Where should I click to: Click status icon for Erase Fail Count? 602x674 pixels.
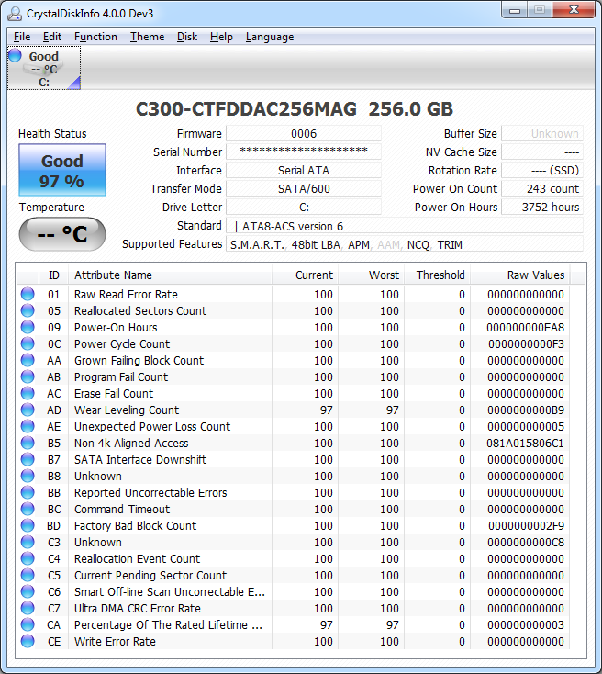(x=28, y=393)
